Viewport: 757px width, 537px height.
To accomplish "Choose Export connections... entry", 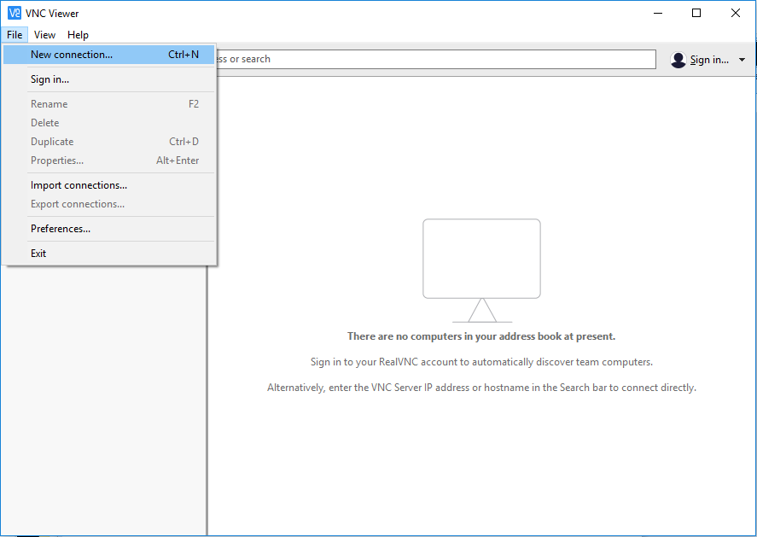I will [108, 204].
